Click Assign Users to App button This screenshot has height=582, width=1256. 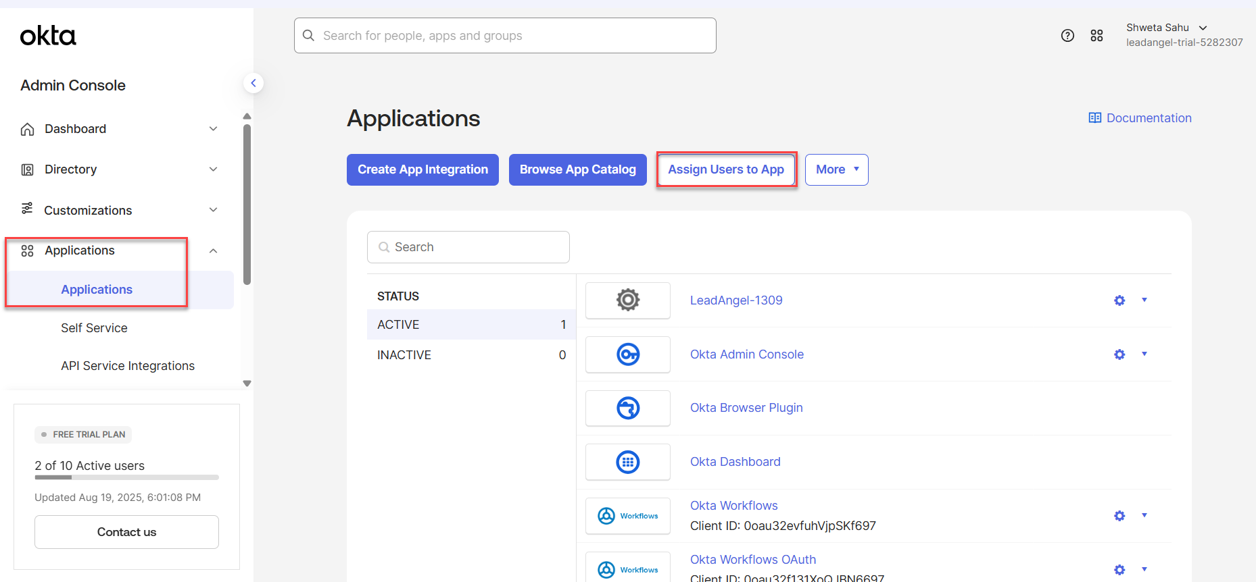726,169
